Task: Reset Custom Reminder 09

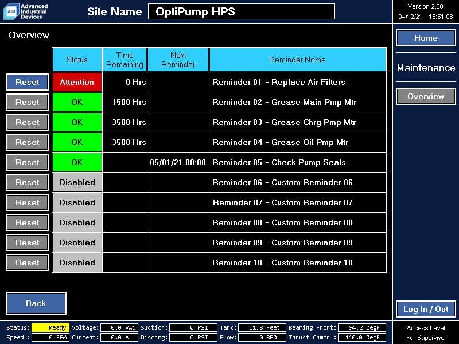Action: pos(27,243)
